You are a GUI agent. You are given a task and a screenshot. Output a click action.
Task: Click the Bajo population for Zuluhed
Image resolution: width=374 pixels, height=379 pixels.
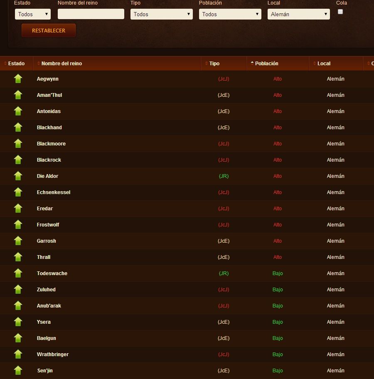coord(278,289)
